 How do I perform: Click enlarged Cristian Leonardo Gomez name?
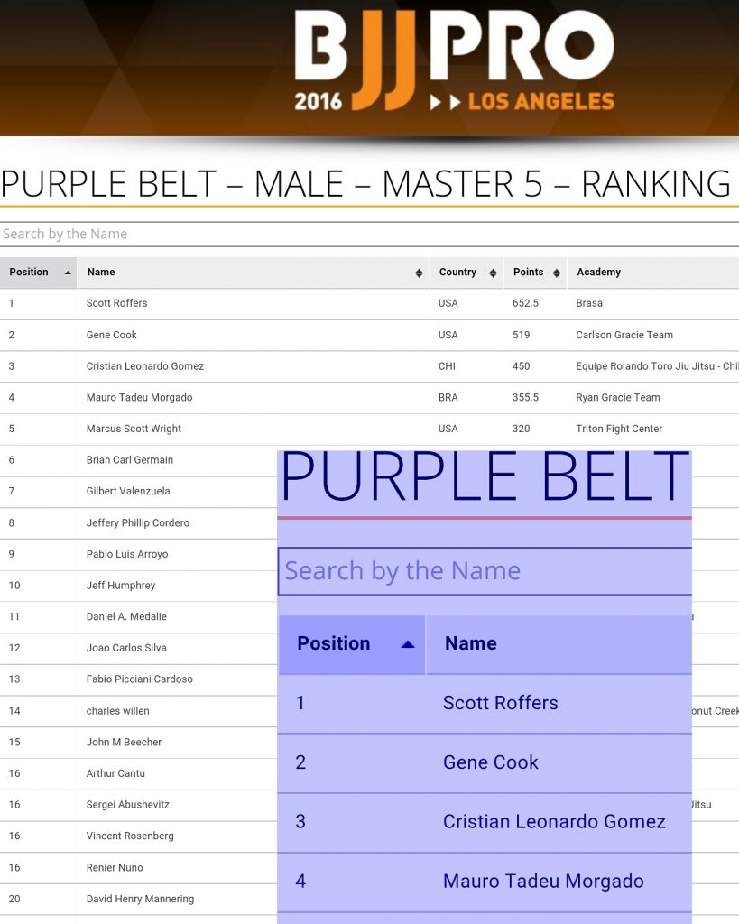click(x=554, y=822)
